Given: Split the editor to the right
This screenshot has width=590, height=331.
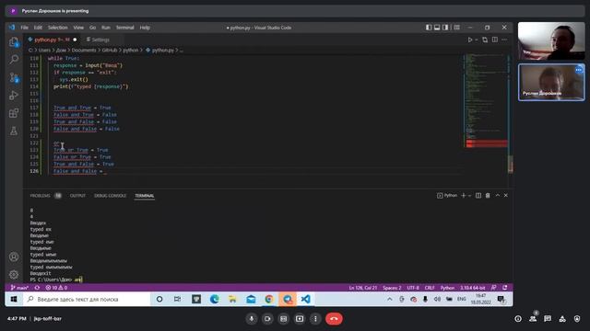Looking at the screenshot, I should click(495, 40).
